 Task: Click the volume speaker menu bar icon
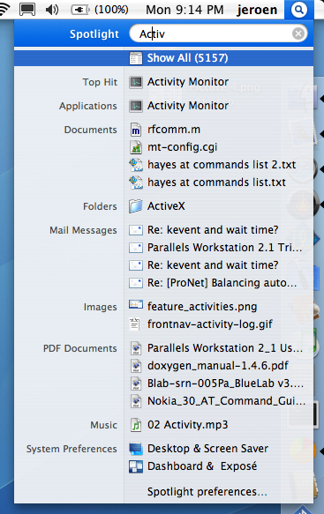pyautogui.click(x=52, y=10)
